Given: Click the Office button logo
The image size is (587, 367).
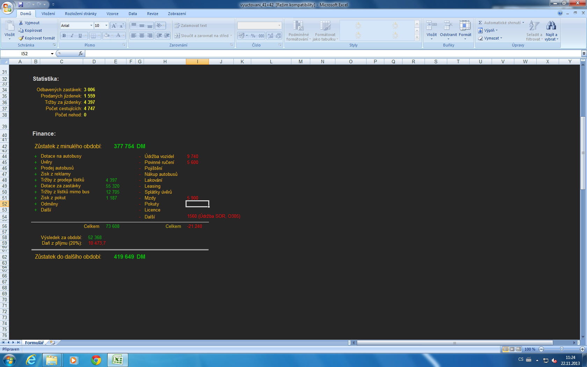Looking at the screenshot, I should pyautogui.click(x=7, y=7).
